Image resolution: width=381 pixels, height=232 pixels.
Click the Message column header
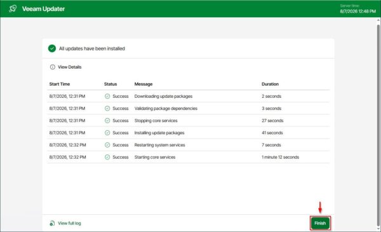[144, 84]
